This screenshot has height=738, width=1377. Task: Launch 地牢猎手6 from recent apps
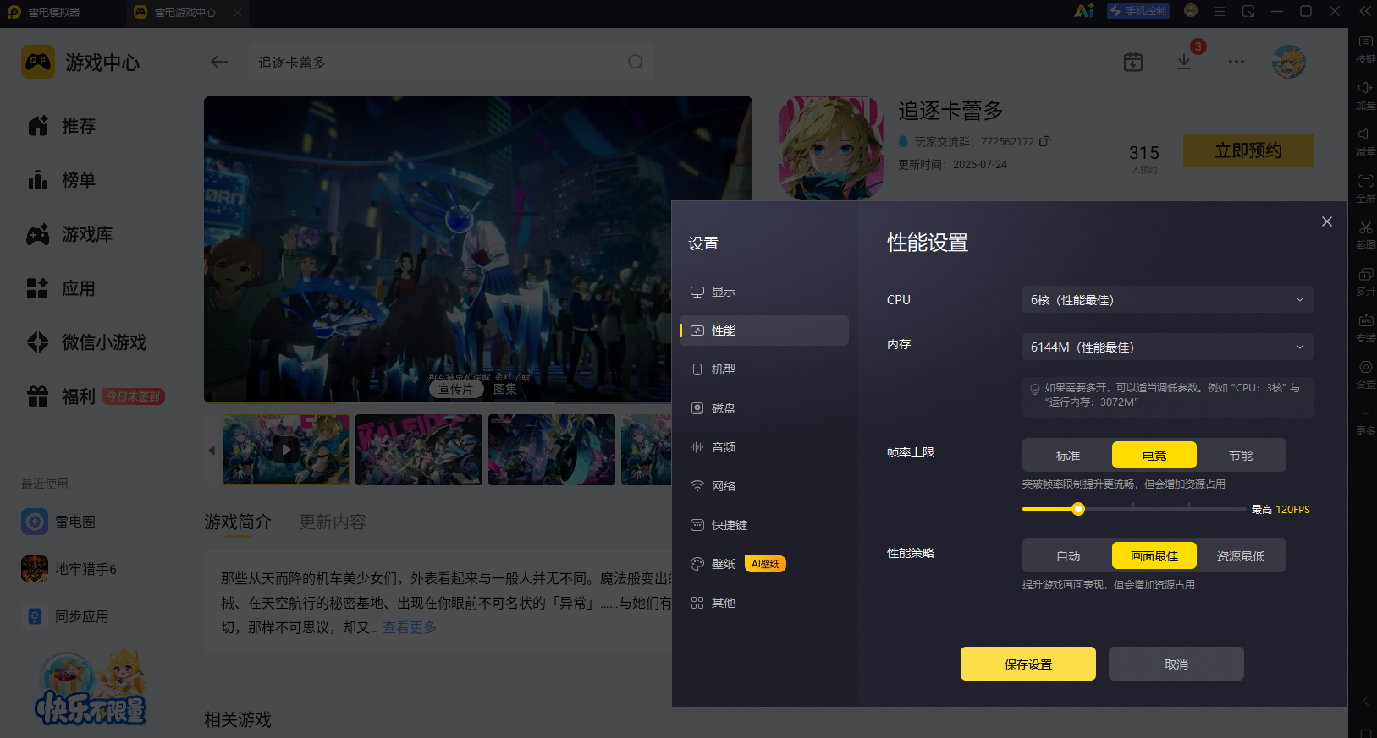tap(69, 569)
